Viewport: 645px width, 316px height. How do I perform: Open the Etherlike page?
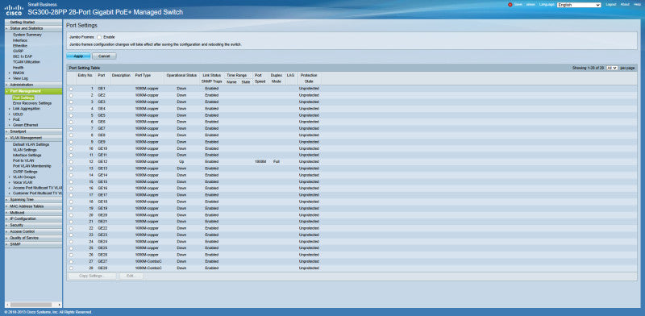coord(19,46)
